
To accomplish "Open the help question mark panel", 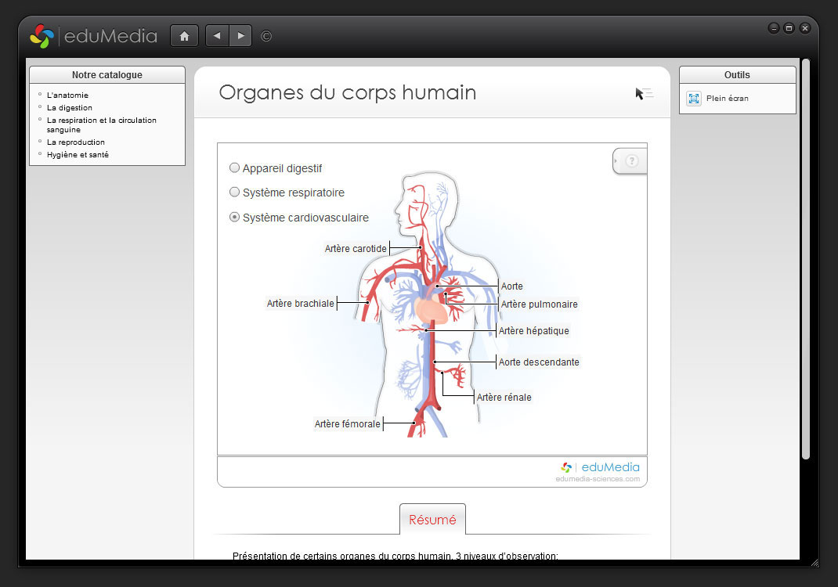I will tap(631, 161).
